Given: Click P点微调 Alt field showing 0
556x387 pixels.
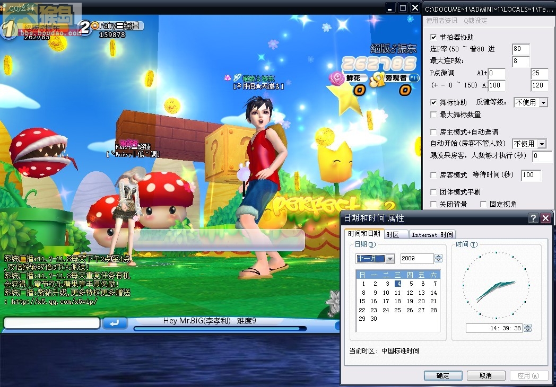Looking at the screenshot, I should click(497, 73).
